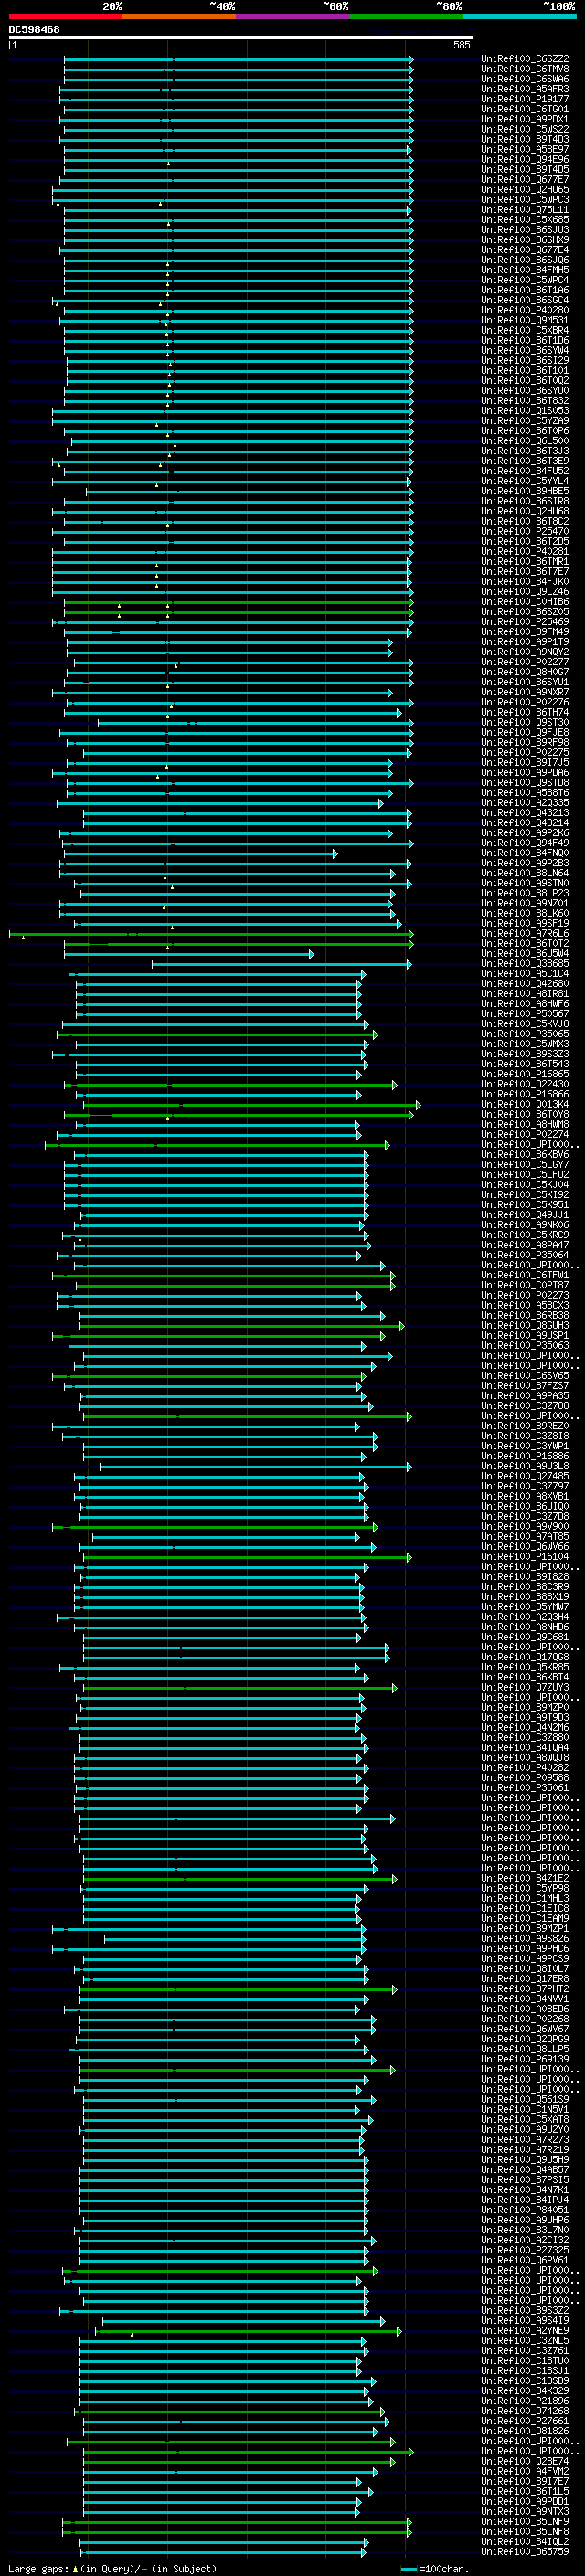Select hit label UniRef100_Q2HU65

[x=524, y=189]
